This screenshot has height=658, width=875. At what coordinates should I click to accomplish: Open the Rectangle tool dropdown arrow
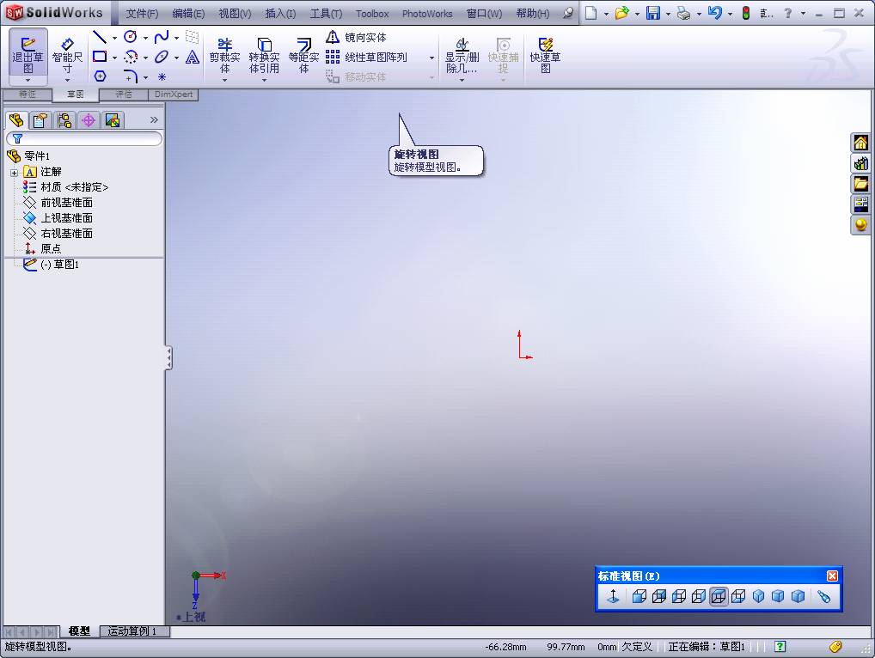[x=114, y=58]
